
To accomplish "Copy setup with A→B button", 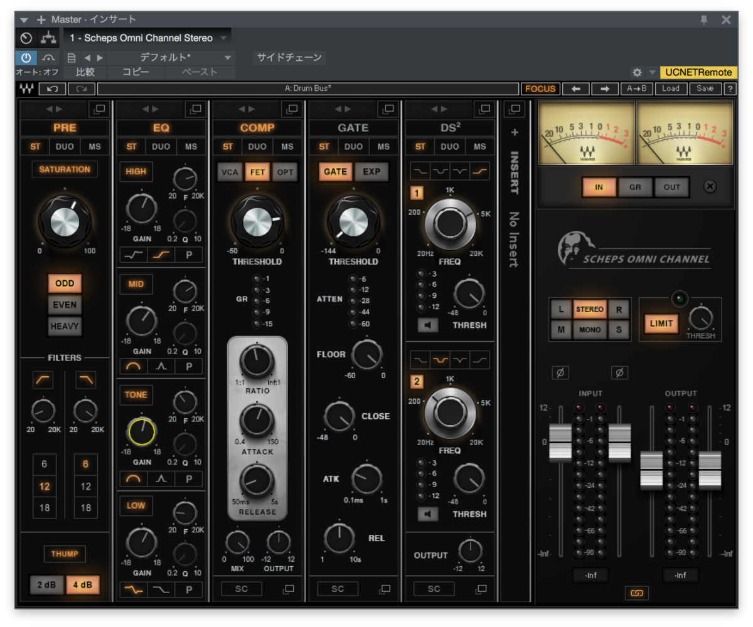I will (637, 88).
